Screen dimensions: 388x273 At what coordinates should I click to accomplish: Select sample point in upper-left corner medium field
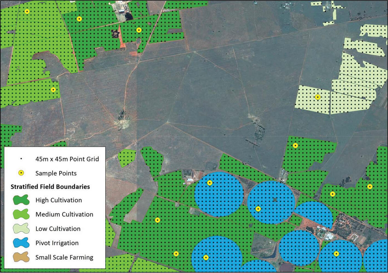(27, 12)
